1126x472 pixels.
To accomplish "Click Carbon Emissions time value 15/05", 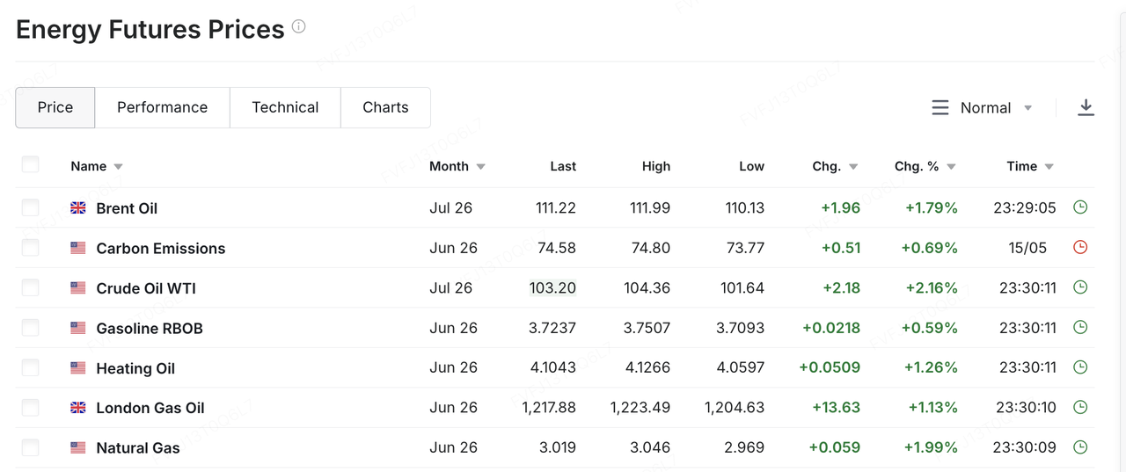I will click(x=1027, y=248).
